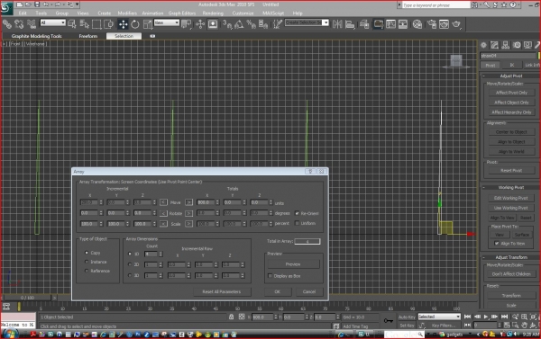Open the reference coordinate system View dropdown
541x339 pixels.
(167, 22)
